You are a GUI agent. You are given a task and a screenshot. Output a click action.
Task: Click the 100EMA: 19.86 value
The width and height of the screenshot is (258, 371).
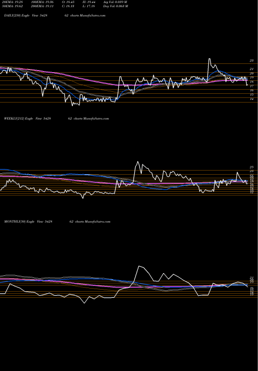click(41, 2)
